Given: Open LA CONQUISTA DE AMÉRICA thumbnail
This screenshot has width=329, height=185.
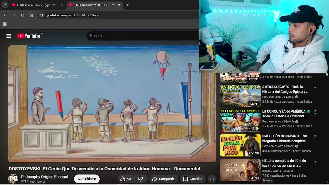Looking at the screenshot, I should [x=240, y=121].
